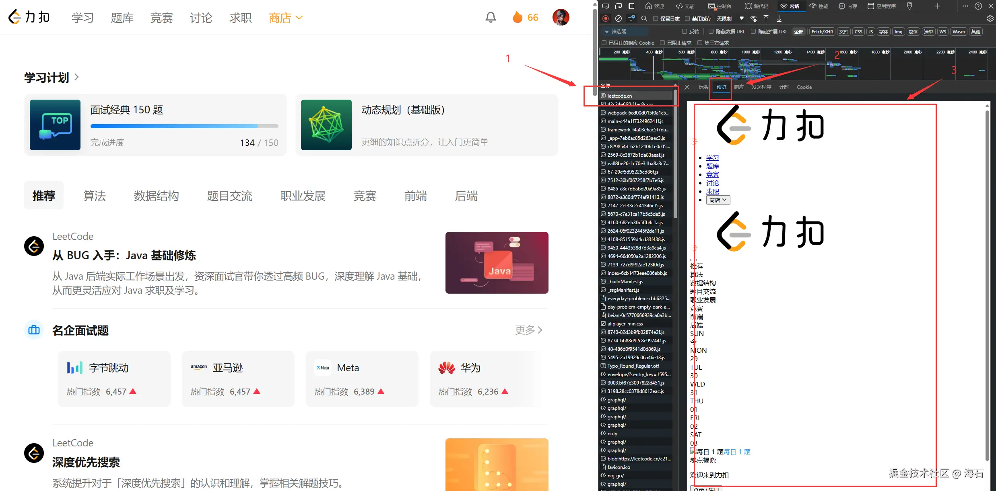Filter requests by Fetch/XHR
This screenshot has width=996, height=491.
click(x=822, y=32)
